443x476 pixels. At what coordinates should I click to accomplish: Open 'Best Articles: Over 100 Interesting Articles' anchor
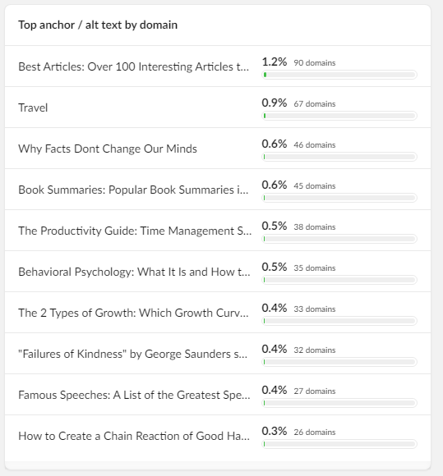pyautogui.click(x=133, y=66)
